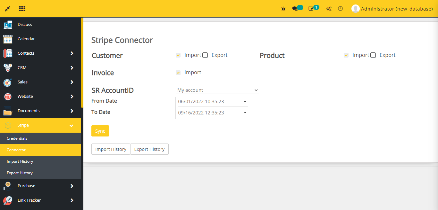Enable the Customer Export checkbox

205,55
